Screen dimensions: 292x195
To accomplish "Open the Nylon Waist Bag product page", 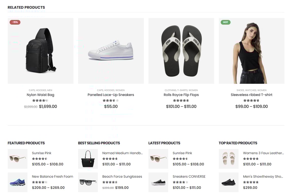I will pos(40,95).
